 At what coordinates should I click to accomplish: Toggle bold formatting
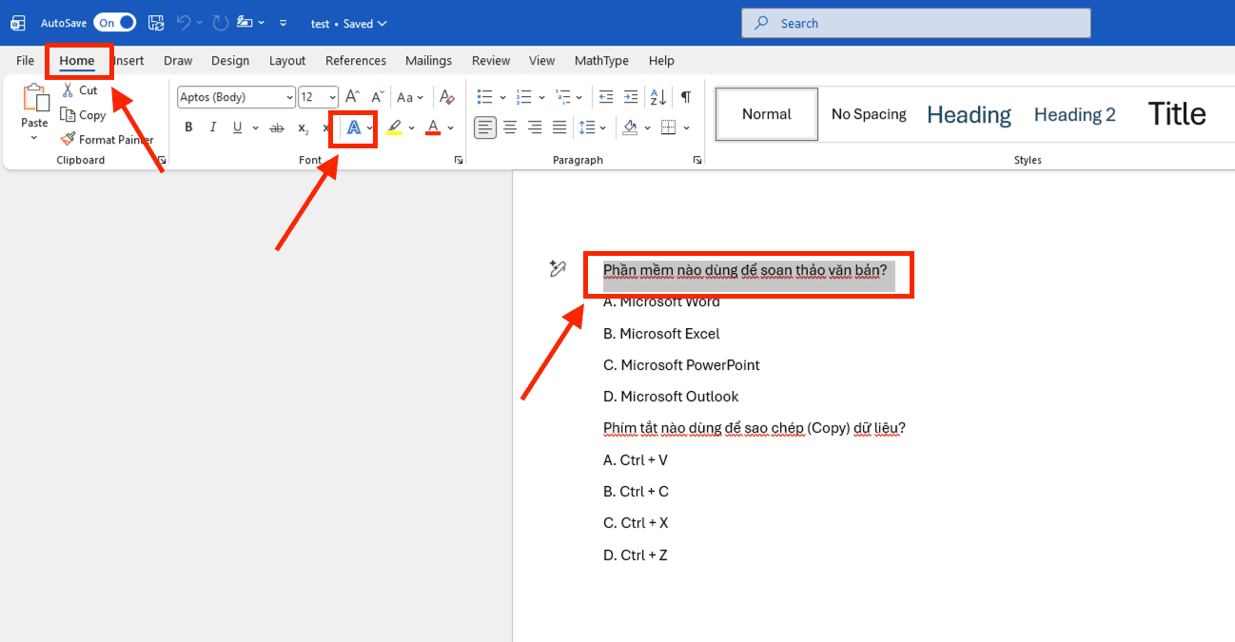pyautogui.click(x=188, y=127)
